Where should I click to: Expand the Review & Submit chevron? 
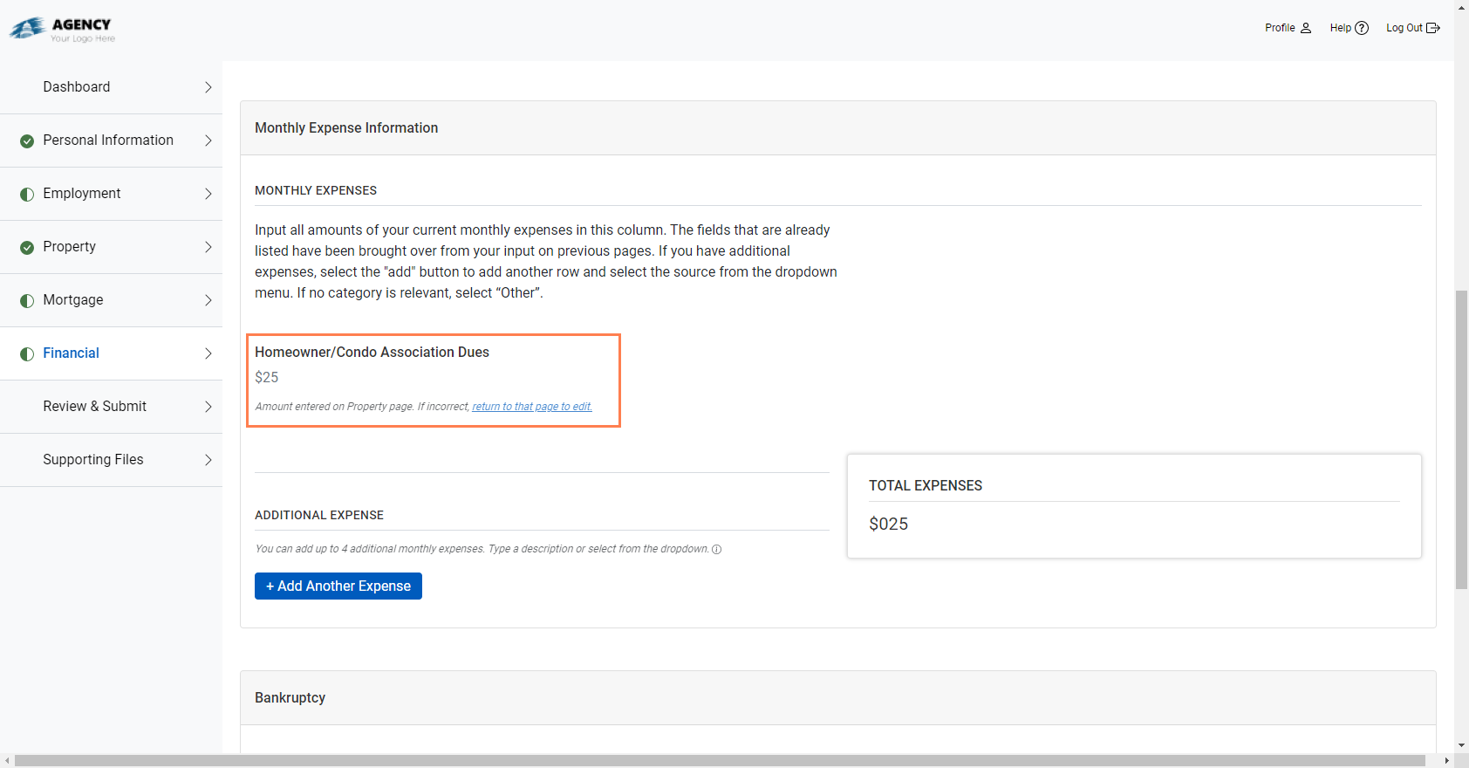click(208, 407)
